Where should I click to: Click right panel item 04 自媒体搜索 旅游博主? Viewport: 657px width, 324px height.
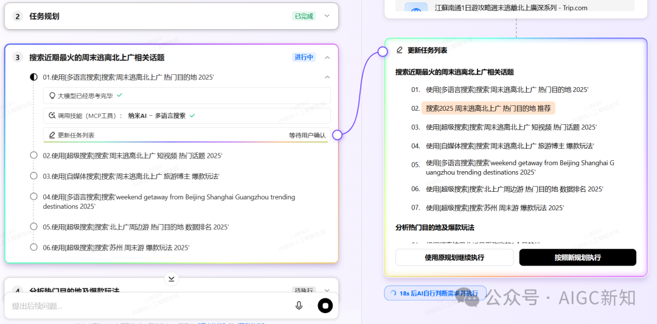(x=510, y=146)
